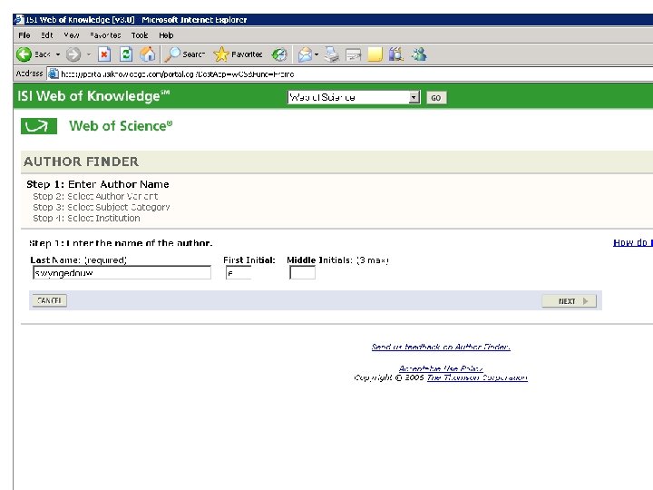
Task: Click the First Initial input field
Action: point(239,273)
